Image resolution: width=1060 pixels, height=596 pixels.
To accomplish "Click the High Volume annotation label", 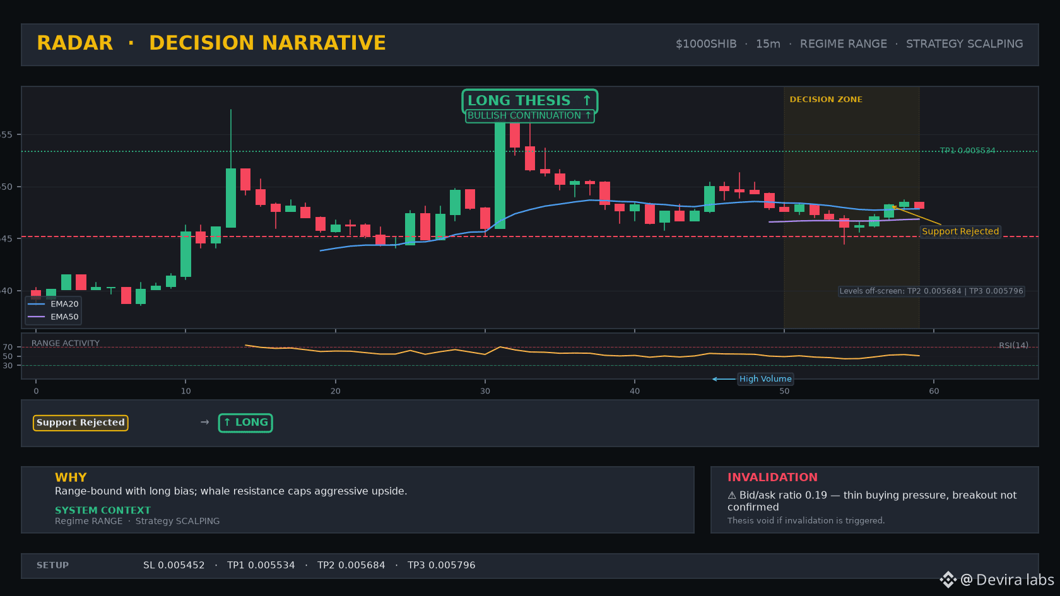I will 765,379.
